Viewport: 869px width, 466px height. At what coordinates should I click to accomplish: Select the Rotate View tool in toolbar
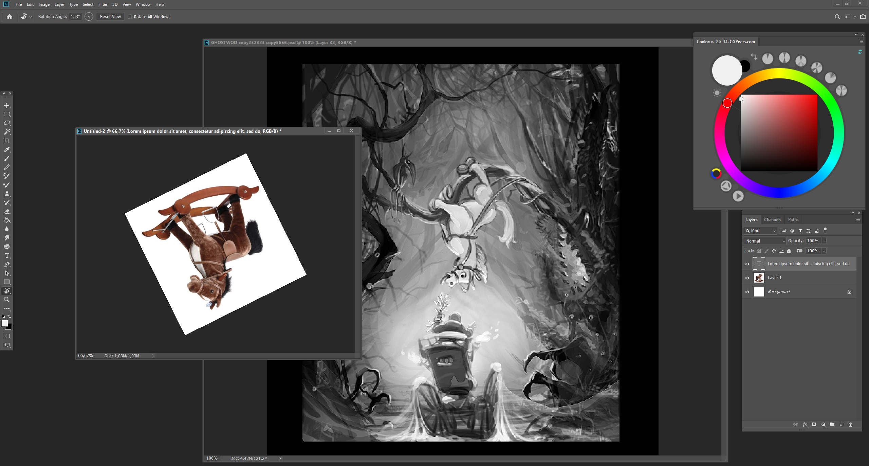pos(7,291)
